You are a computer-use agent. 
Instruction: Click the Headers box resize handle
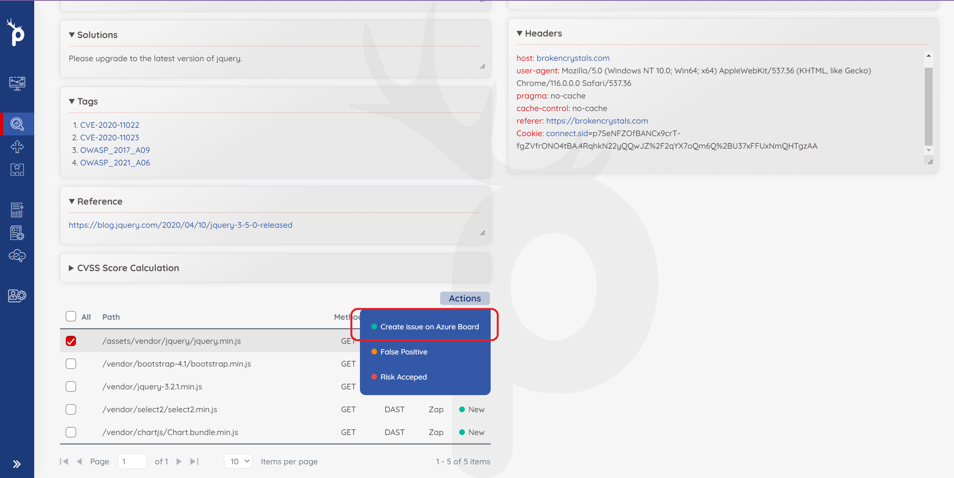[x=930, y=162]
